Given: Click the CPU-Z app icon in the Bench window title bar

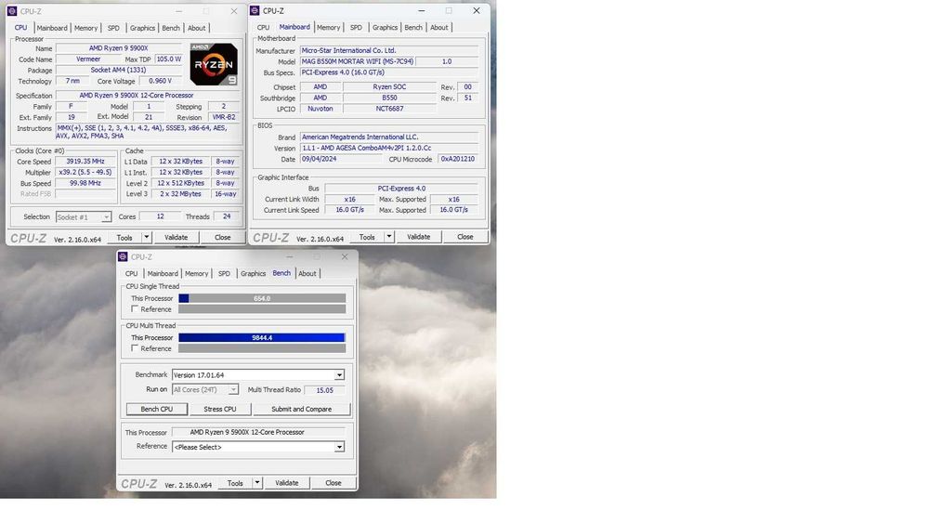Looking at the screenshot, I should pos(123,256).
